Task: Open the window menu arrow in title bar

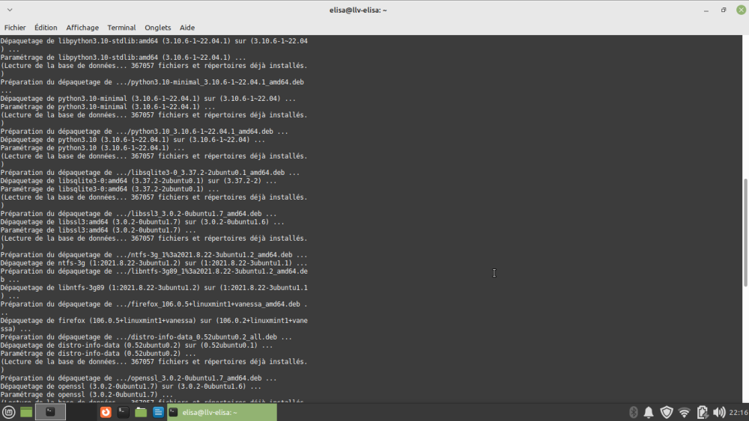Action: [10, 10]
